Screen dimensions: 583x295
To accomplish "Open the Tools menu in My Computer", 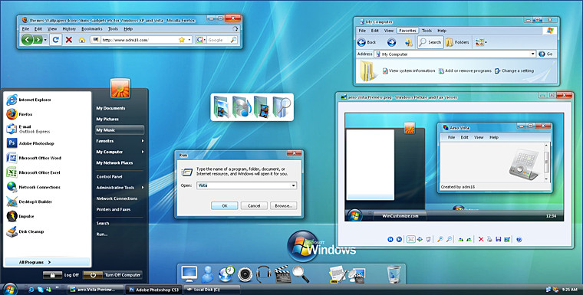I will pos(427,31).
